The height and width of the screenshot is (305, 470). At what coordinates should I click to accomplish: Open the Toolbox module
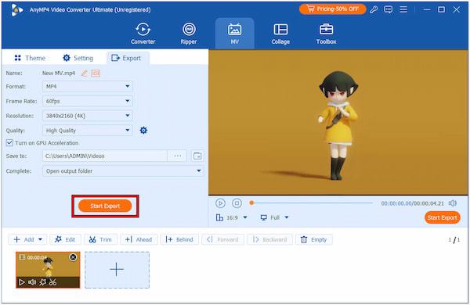[x=326, y=34]
